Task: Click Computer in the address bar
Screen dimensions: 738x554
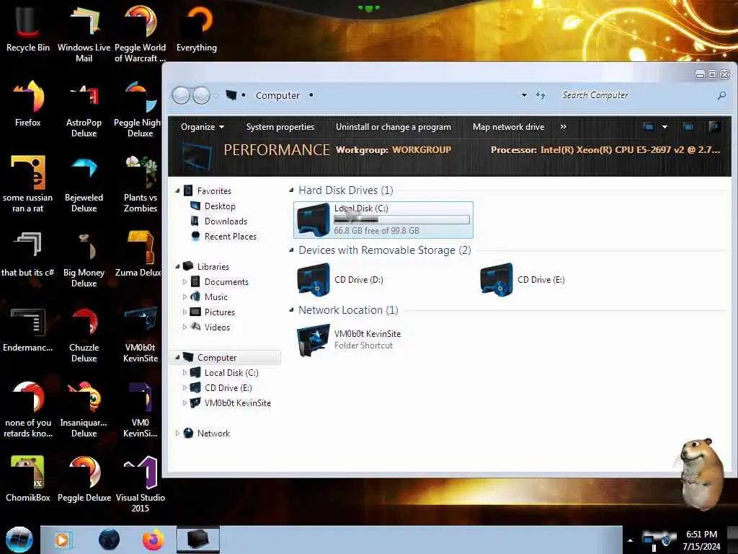Action: tap(277, 95)
